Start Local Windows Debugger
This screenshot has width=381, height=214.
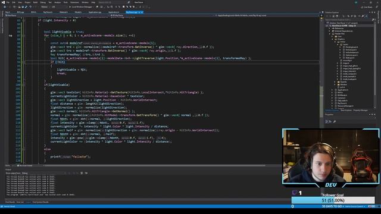[81, 7]
